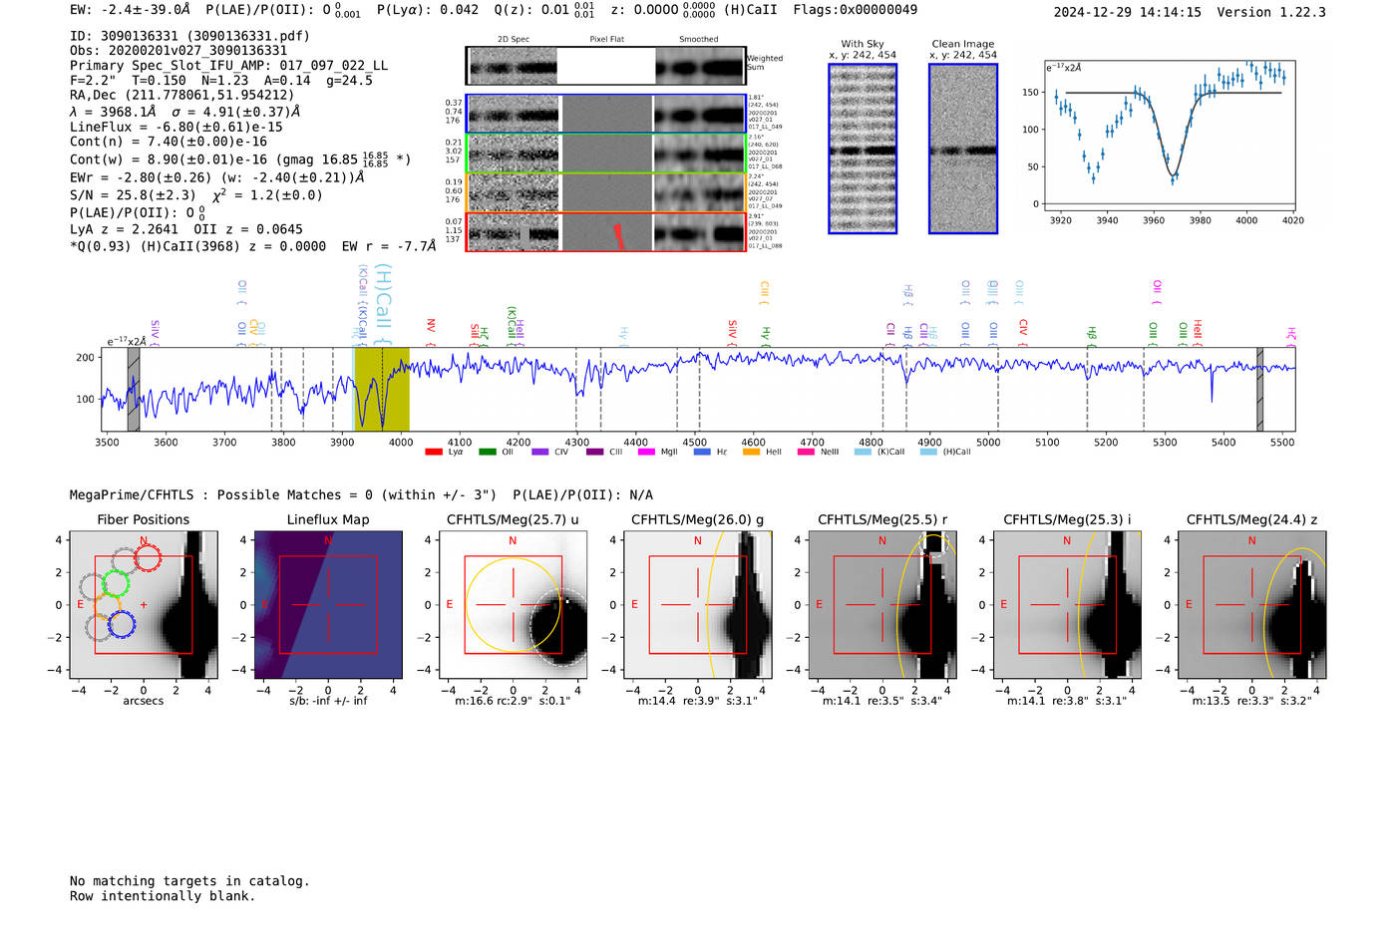Select the 2024-12-29 14:14:15 timestamp
This screenshot has height=950, width=1396.
(x=1128, y=12)
